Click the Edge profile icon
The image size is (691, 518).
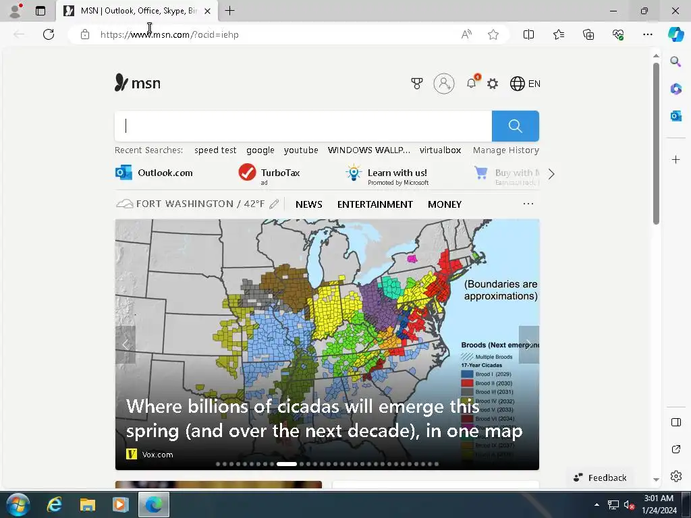coord(16,11)
